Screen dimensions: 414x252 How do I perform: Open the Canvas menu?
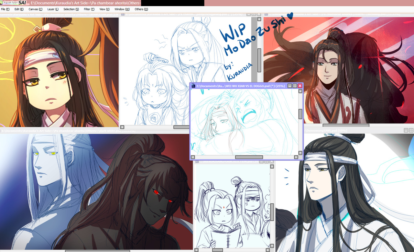pyautogui.click(x=35, y=9)
